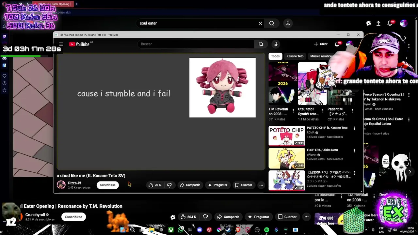Screen dimensions: 418x235
Task: Open options menu for POTETO CHIP video
Action: point(354,129)
